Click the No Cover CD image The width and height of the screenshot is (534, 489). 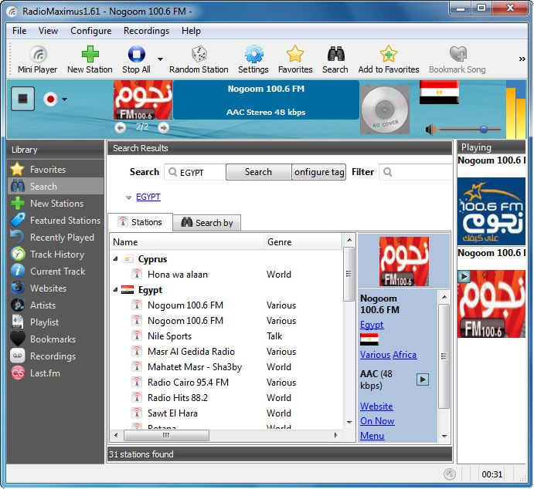point(385,110)
